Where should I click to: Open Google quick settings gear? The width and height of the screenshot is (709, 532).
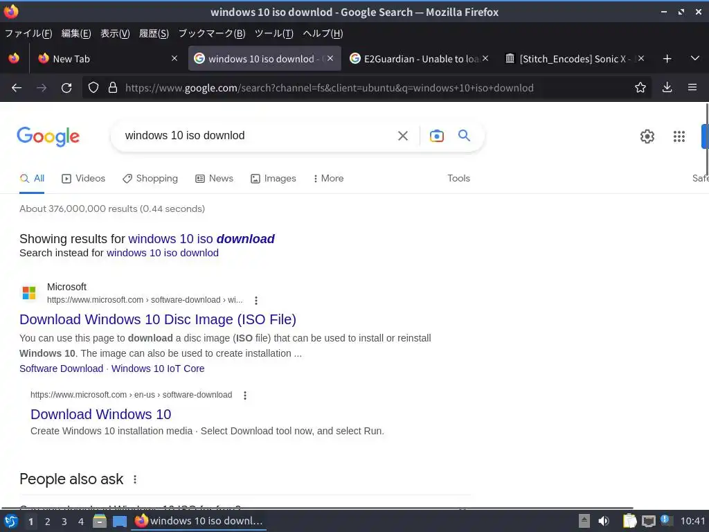coord(647,136)
